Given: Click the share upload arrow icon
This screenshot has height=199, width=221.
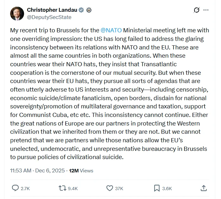Looking at the screenshot, I should click(x=204, y=188).
